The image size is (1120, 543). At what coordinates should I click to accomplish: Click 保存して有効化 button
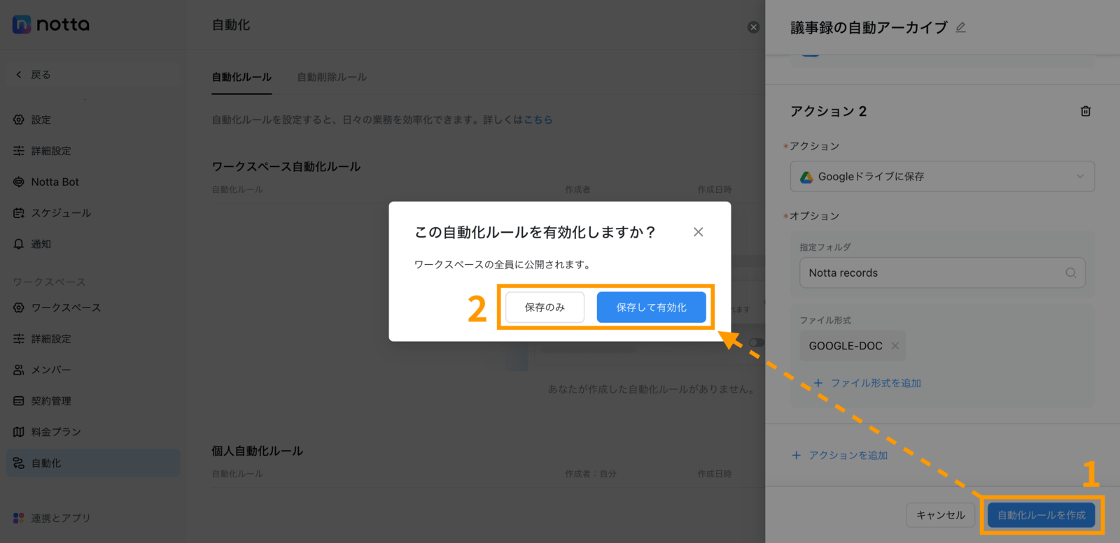coord(651,307)
